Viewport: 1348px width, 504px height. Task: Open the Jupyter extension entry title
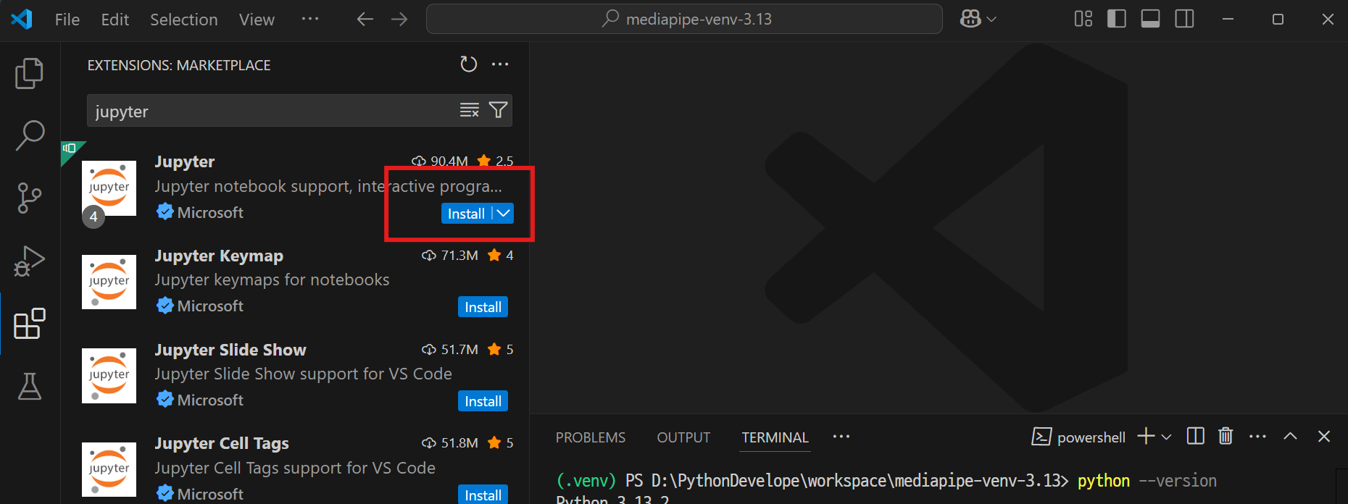(185, 161)
